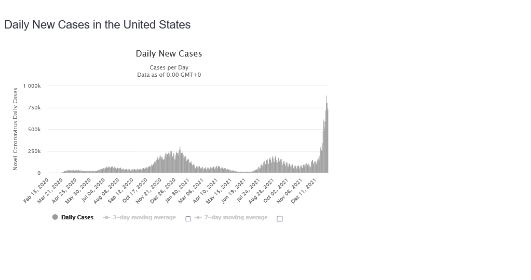Click the 7-day moving average line marker icon
The width and height of the screenshot is (531, 280).
pyautogui.click(x=198, y=218)
